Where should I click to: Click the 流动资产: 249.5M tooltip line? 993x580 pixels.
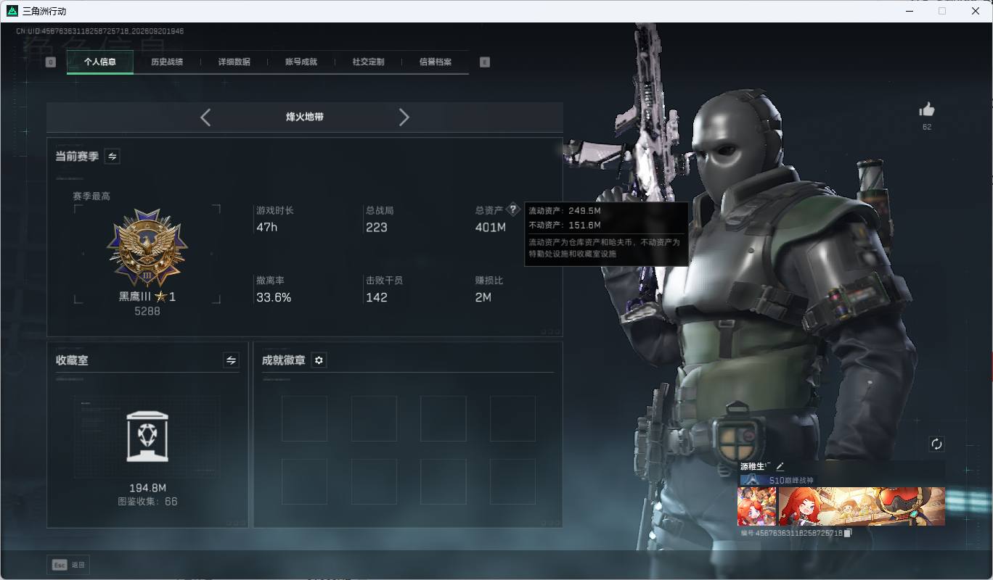(565, 211)
